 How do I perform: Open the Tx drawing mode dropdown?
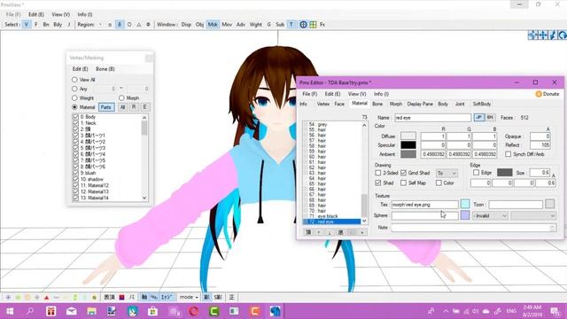447,174
